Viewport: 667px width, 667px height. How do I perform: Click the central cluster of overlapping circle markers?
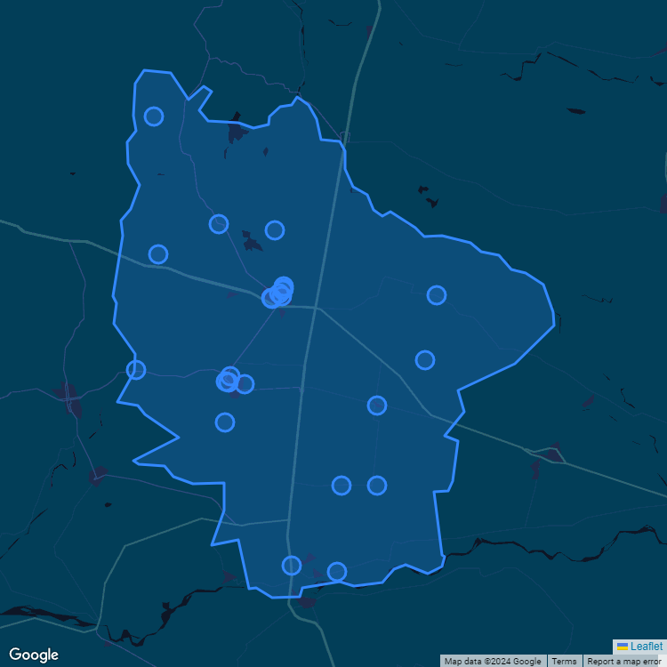point(278,293)
